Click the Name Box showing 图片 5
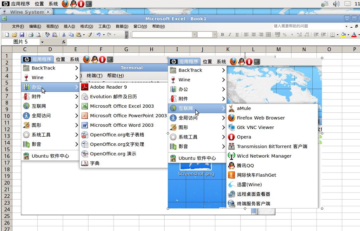Viewport: 360px width, 231px height. (20, 42)
